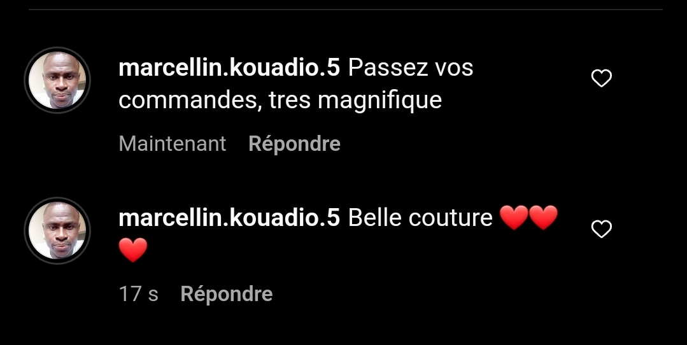The image size is (687, 345).
Task: Click the "Maintenant" timestamp
Action: click(x=172, y=144)
